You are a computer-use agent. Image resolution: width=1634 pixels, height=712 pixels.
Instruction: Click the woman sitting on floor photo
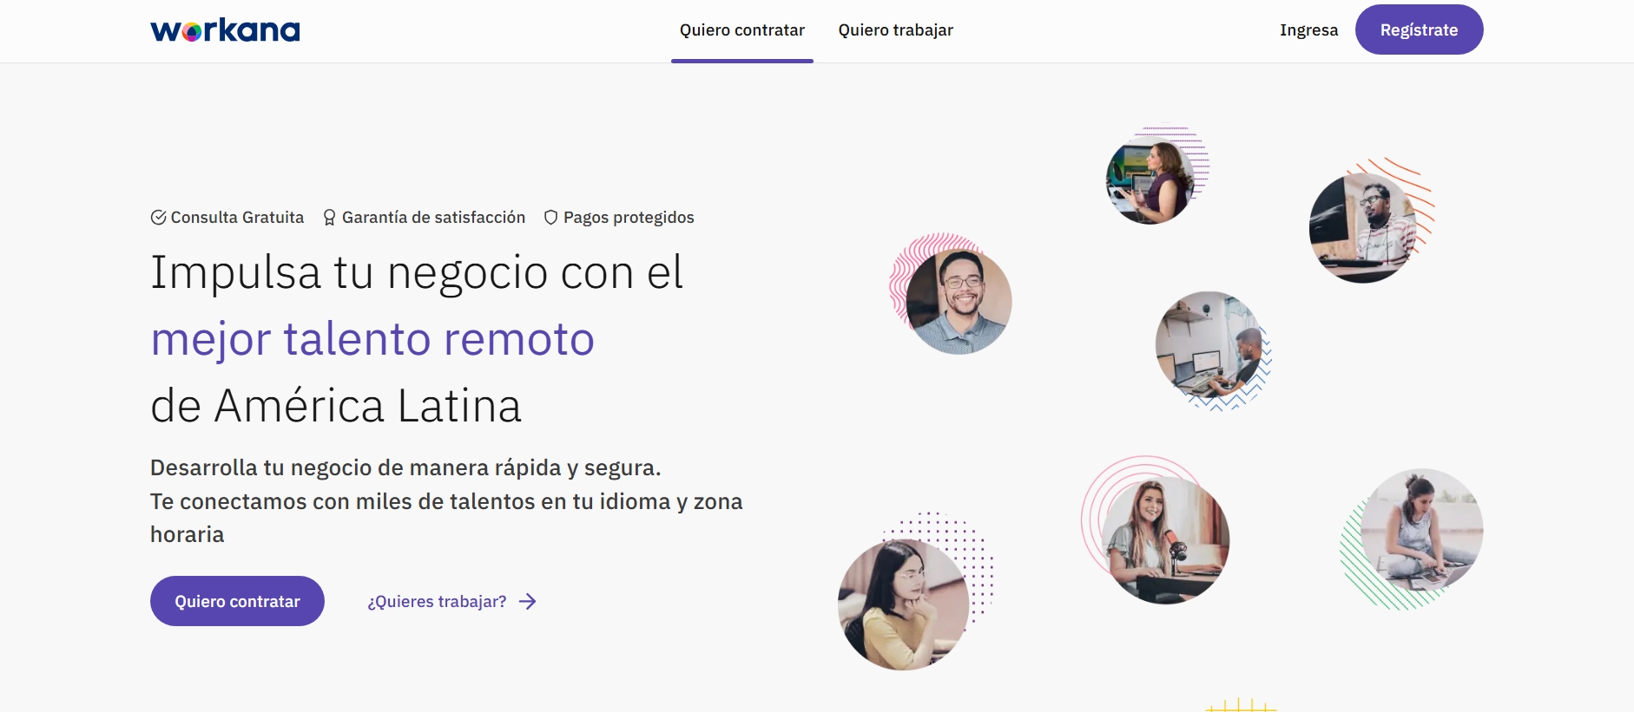pyautogui.click(x=1421, y=531)
